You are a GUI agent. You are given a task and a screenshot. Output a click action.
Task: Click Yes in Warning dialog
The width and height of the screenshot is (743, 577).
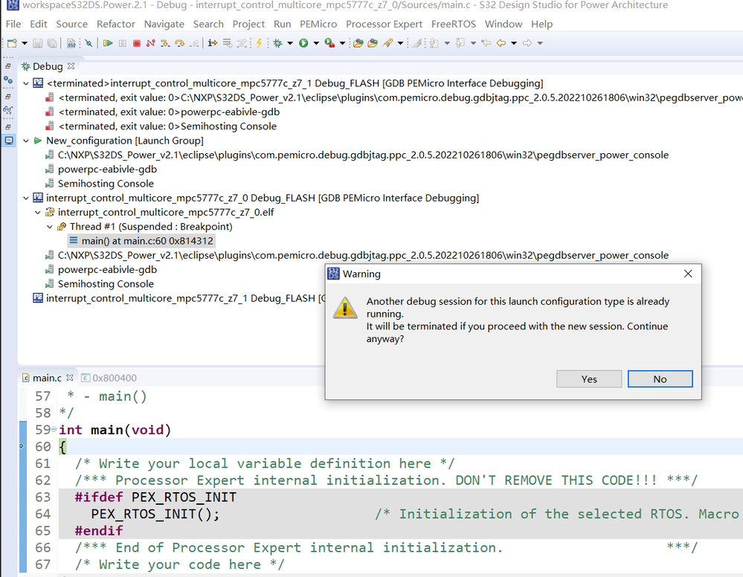[589, 379]
